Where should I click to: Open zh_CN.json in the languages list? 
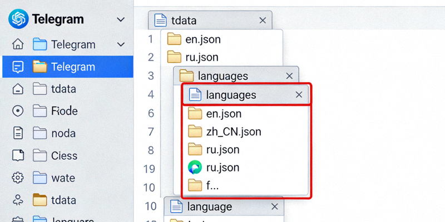pos(233,132)
